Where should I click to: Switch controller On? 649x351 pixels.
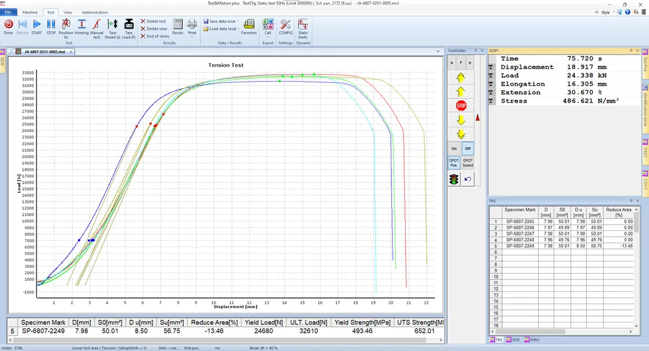pyautogui.click(x=454, y=149)
